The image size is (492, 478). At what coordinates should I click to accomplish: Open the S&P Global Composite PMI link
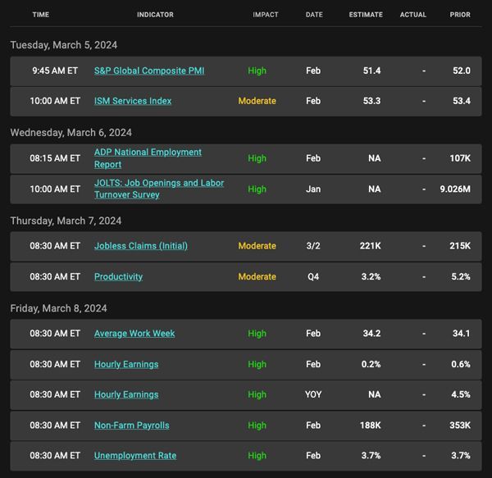[149, 71]
